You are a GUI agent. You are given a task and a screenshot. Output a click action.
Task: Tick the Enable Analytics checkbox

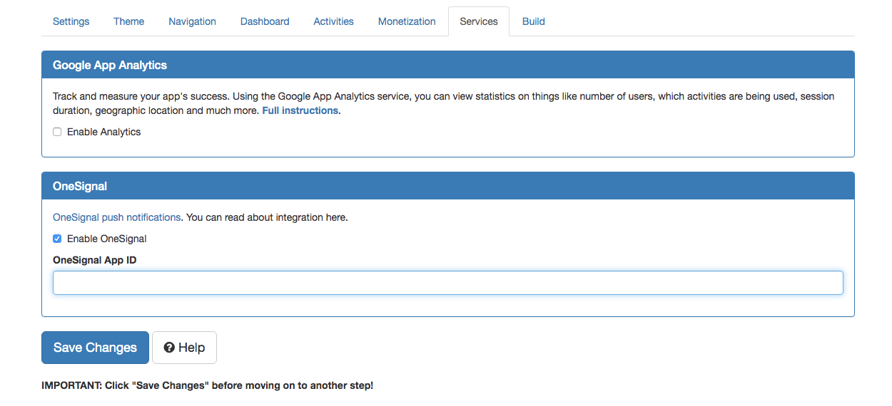pos(57,132)
